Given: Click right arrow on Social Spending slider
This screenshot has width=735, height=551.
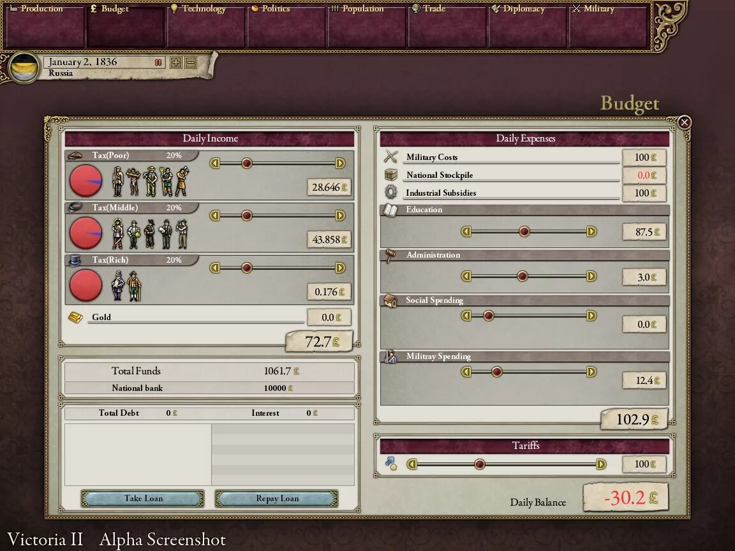Looking at the screenshot, I should pos(591,316).
